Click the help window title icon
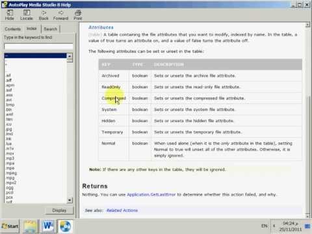 click(x=4, y=5)
